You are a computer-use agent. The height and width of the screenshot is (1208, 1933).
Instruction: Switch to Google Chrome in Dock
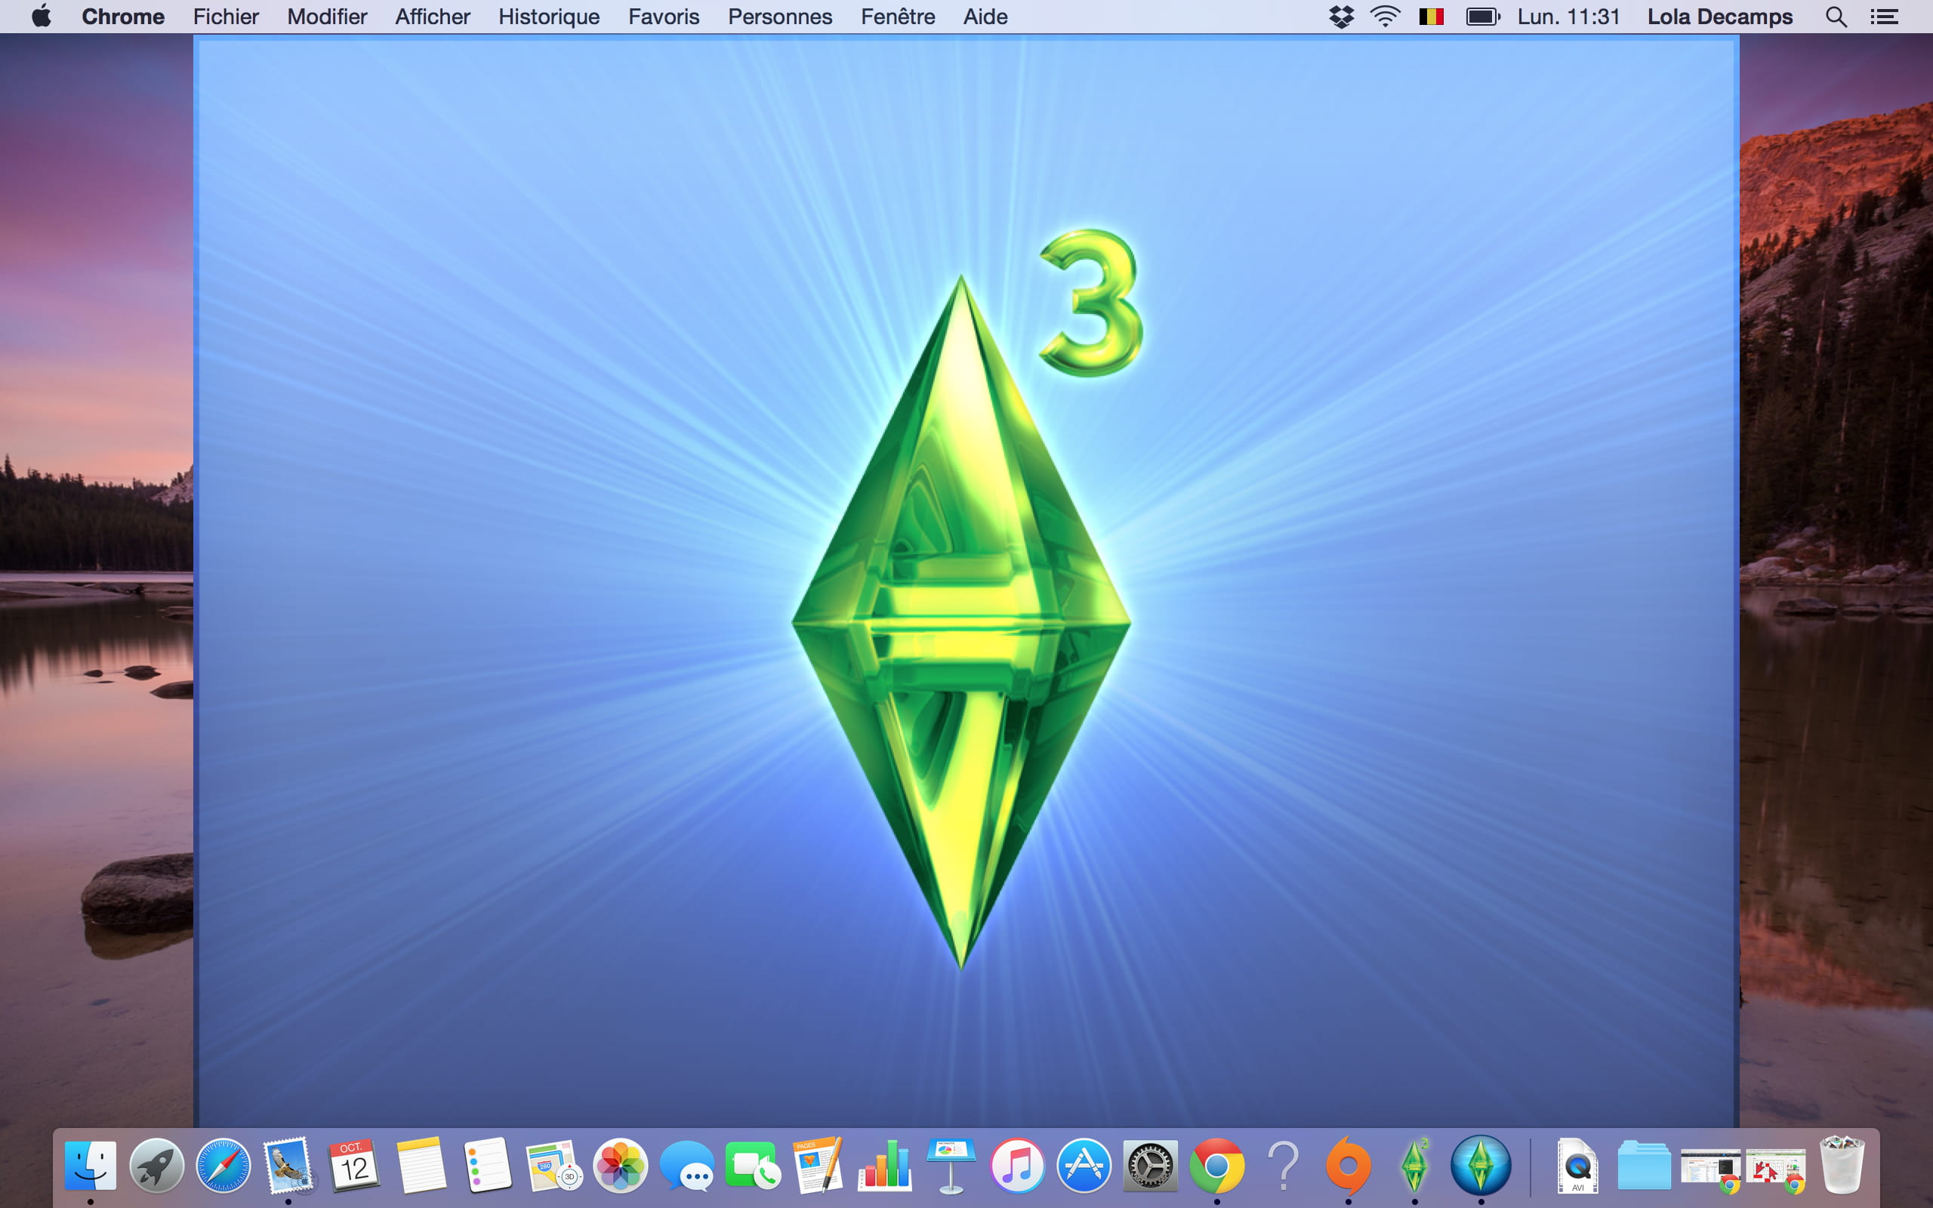(x=1216, y=1166)
